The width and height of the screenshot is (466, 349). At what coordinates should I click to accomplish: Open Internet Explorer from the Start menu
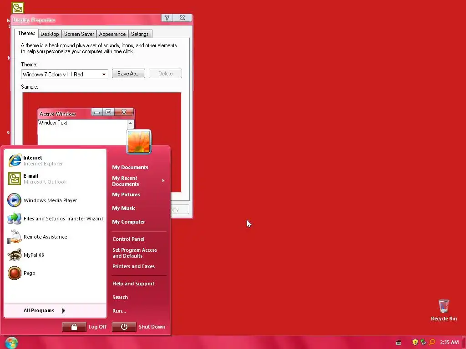pos(55,160)
